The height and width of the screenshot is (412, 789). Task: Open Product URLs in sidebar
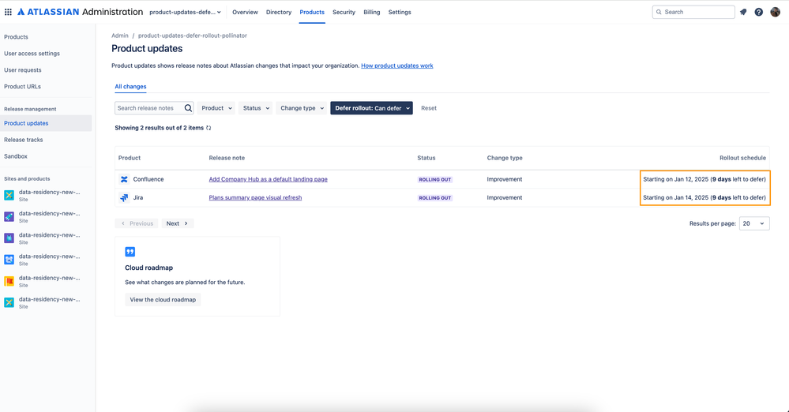click(x=23, y=87)
